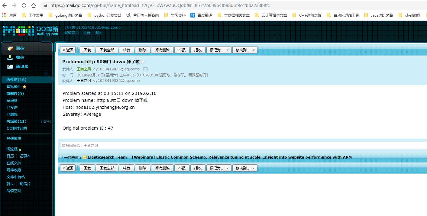Click the address bar URL

click(x=160, y=5)
